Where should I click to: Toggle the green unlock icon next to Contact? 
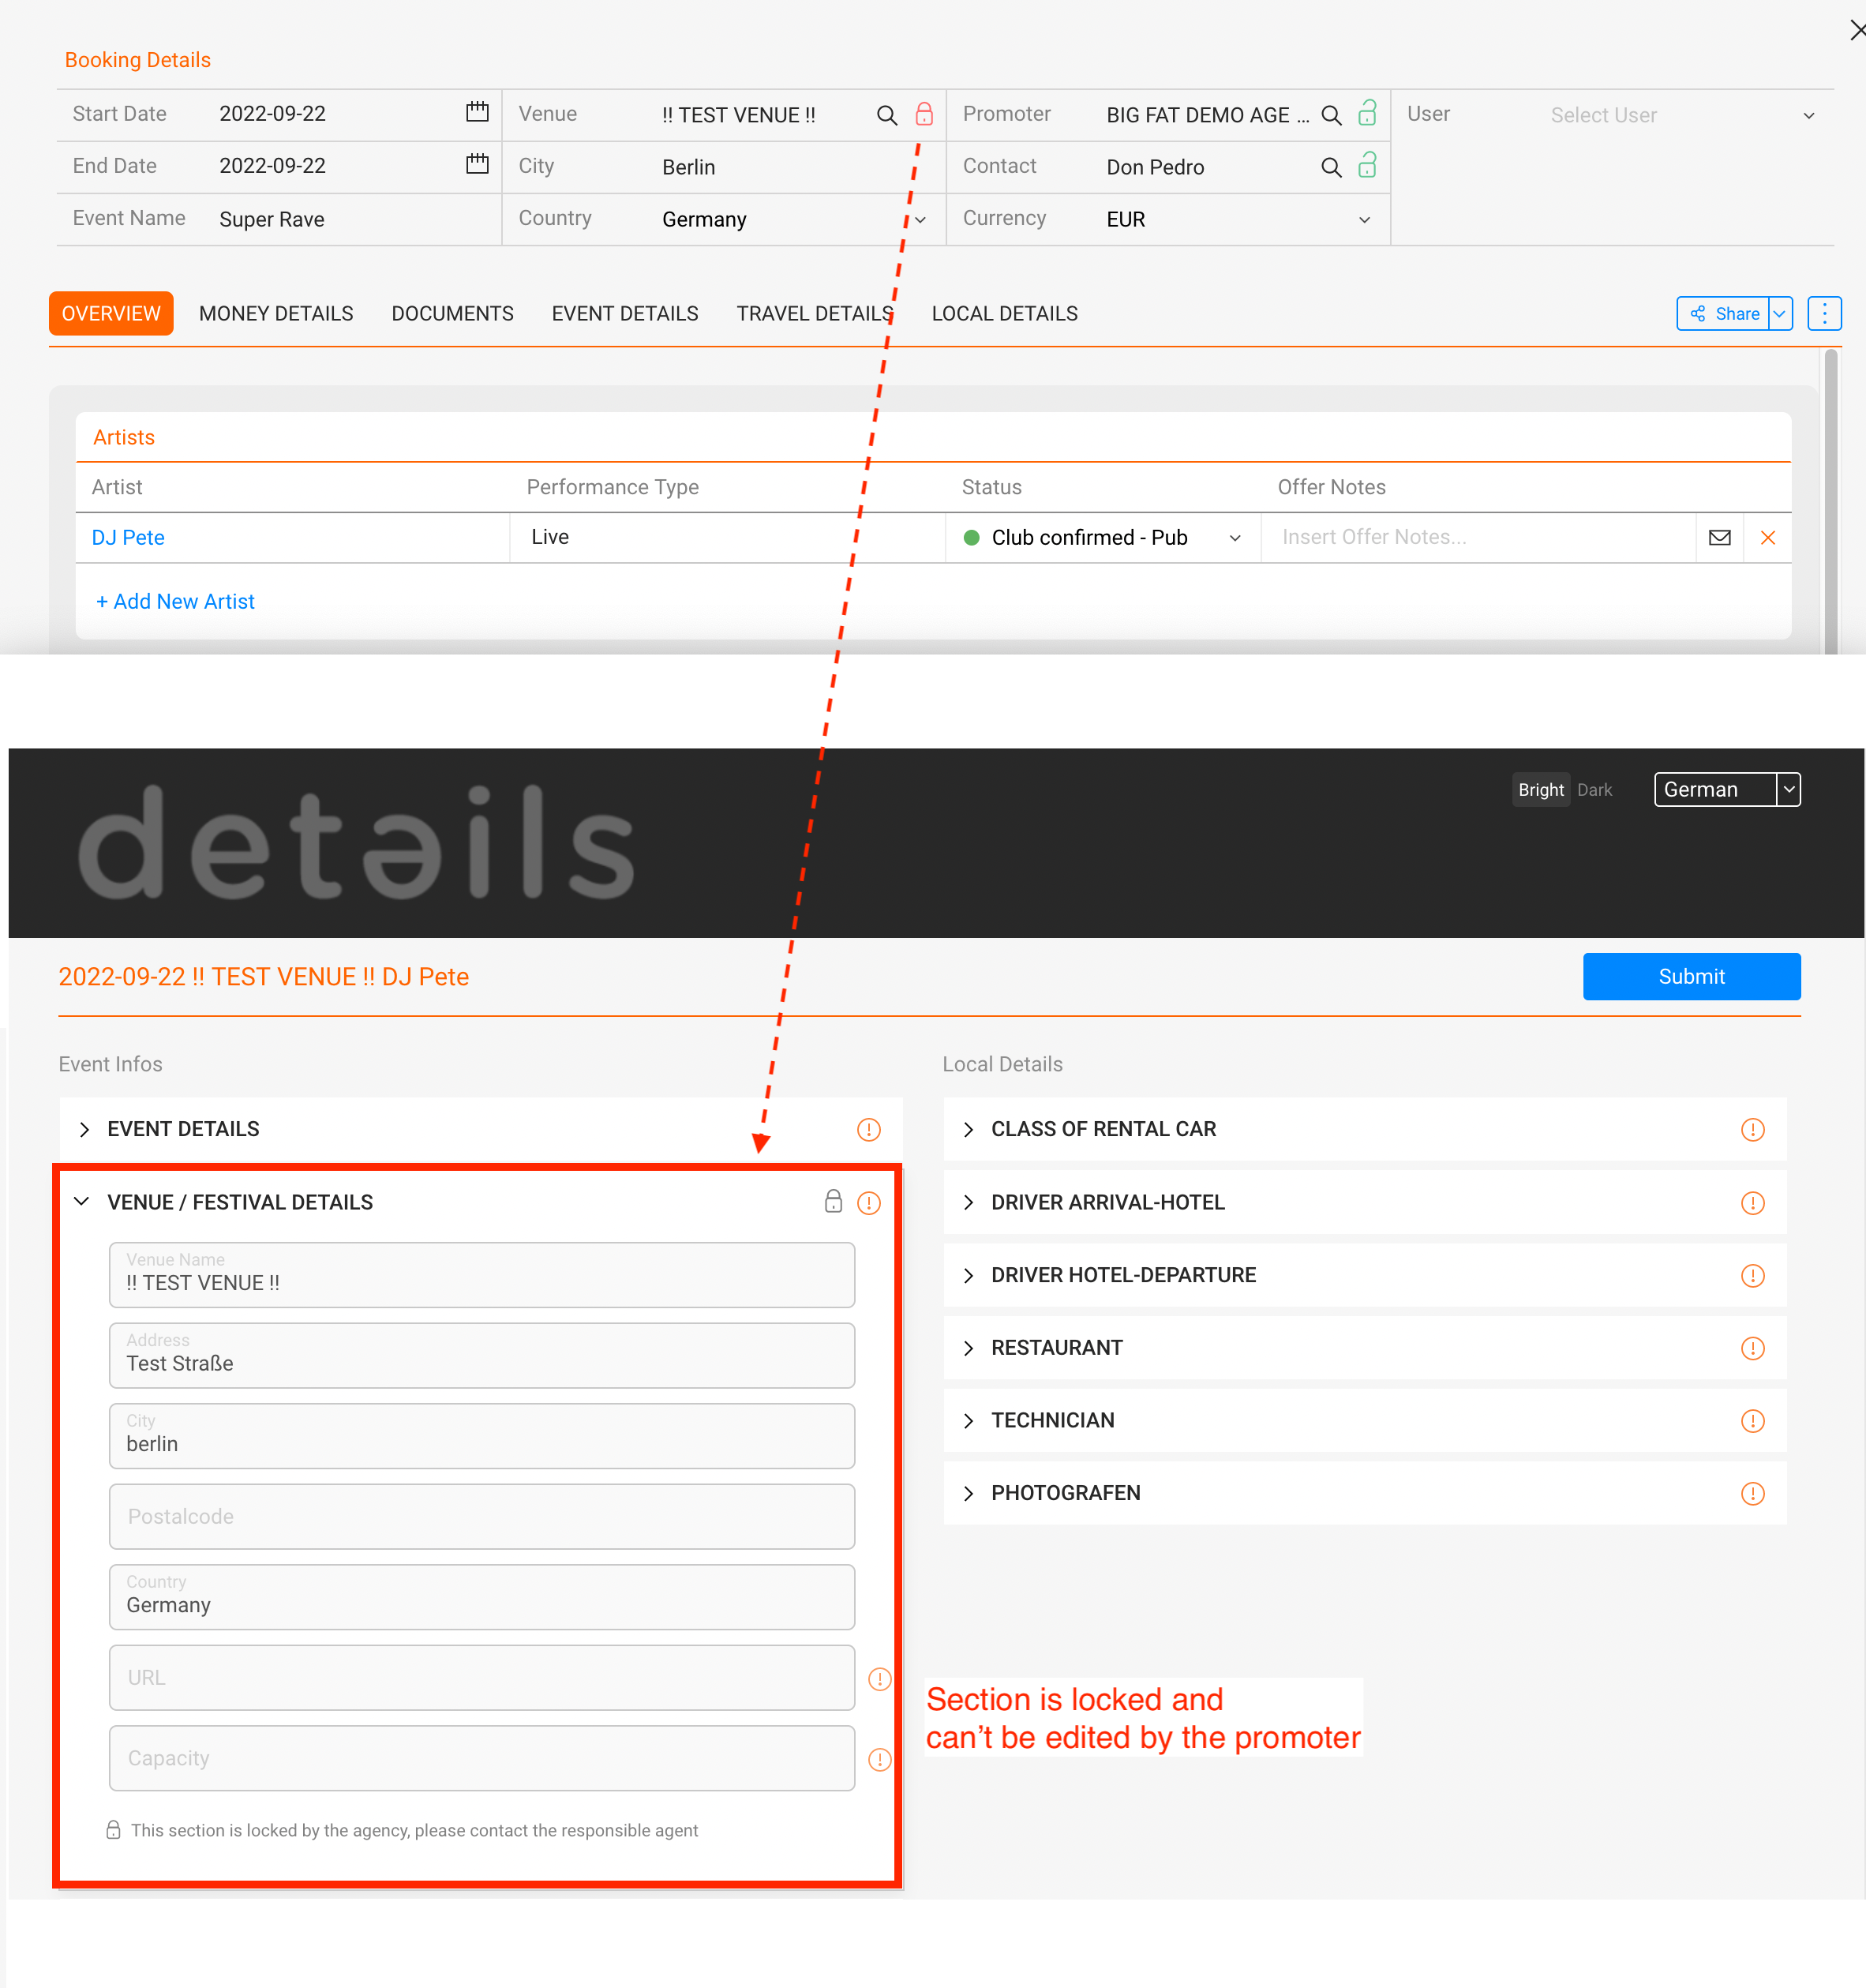click(1367, 166)
